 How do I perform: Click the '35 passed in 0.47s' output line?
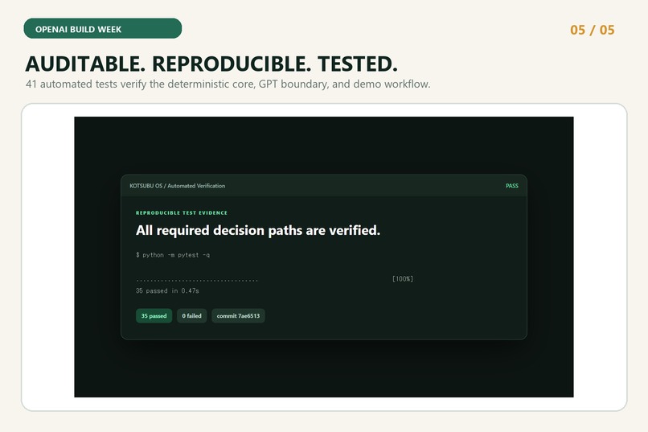pyautogui.click(x=167, y=290)
